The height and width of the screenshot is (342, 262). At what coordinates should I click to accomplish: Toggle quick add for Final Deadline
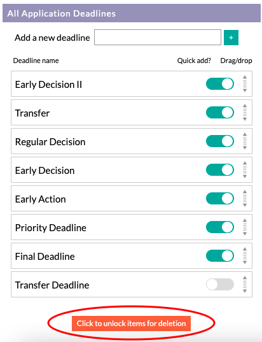220,255
